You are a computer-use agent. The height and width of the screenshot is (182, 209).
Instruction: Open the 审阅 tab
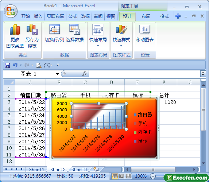pos(98,16)
